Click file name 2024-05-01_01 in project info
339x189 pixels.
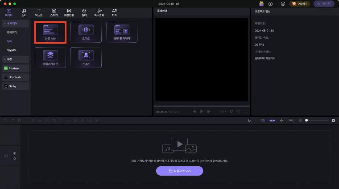point(265,31)
